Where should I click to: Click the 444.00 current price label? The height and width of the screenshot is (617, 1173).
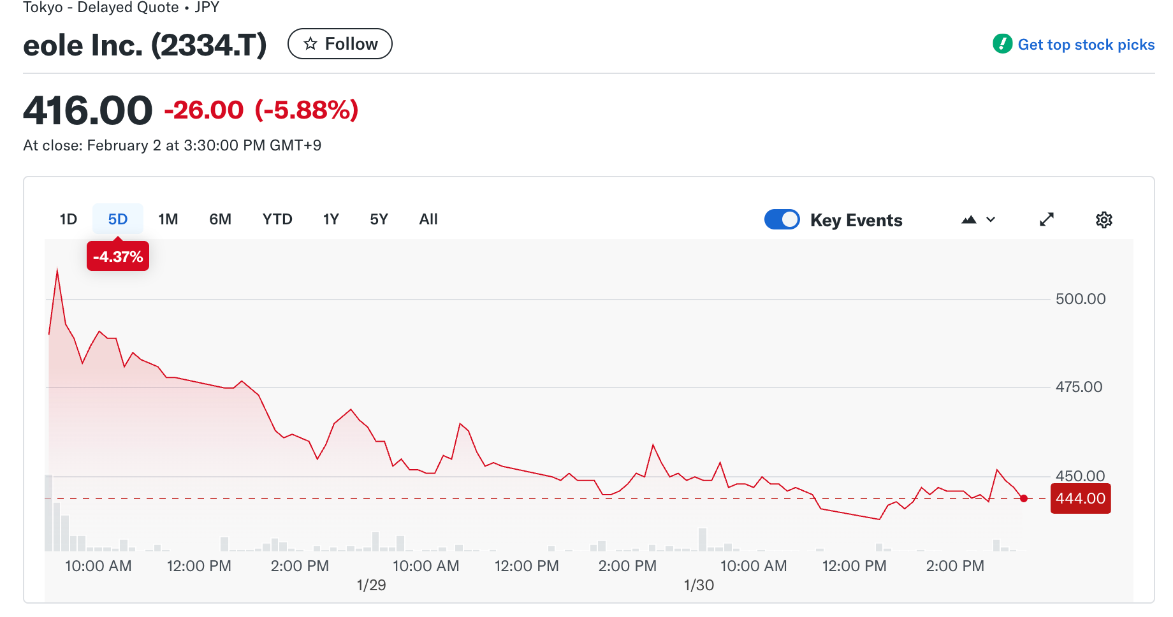[x=1080, y=498]
